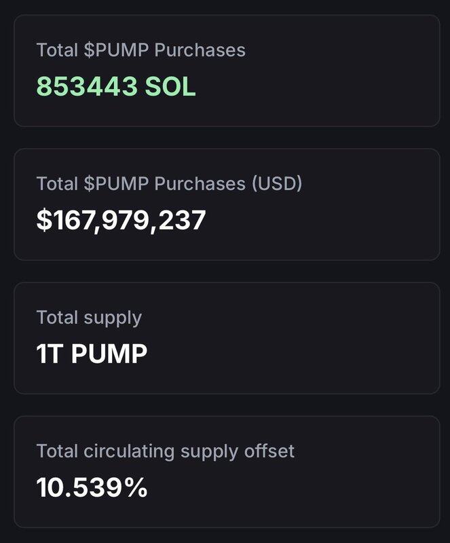Click the "PUMP" unit after 1T
The width and height of the screenshot is (450, 543).
coord(109,354)
